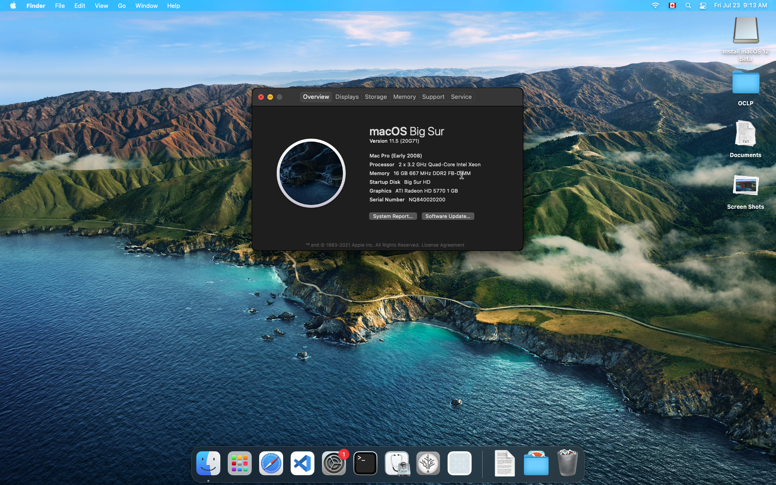Screen dimensions: 776x485
Task: Click the Software Update button
Action: pos(448,216)
